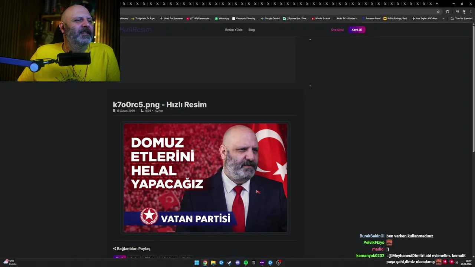The height and width of the screenshot is (267, 475).
Task: Click BurakSakinOl's chat message
Action: (x=410, y=236)
